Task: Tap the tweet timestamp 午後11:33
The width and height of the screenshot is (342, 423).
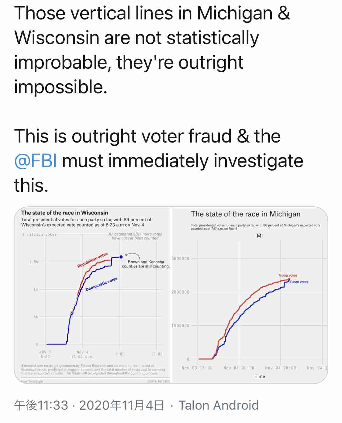Action: pyautogui.click(x=41, y=405)
